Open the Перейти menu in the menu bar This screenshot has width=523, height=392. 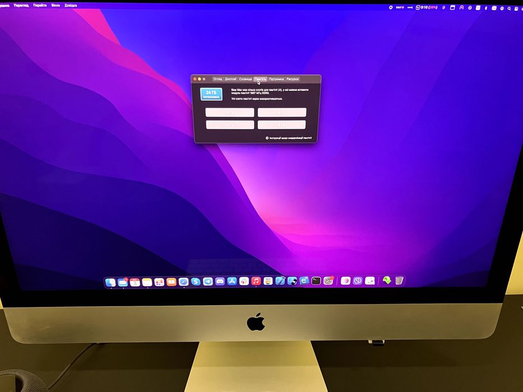pos(40,6)
